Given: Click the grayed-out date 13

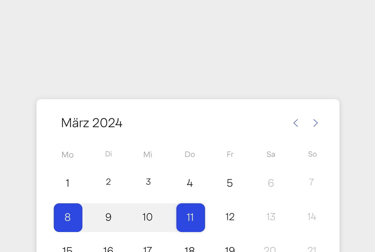Looking at the screenshot, I should click(271, 216).
